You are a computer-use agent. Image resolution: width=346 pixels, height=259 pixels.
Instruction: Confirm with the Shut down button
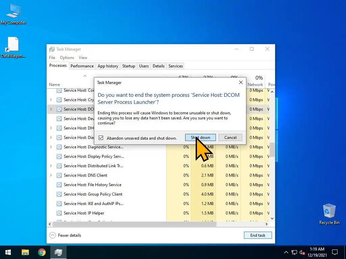coord(200,138)
